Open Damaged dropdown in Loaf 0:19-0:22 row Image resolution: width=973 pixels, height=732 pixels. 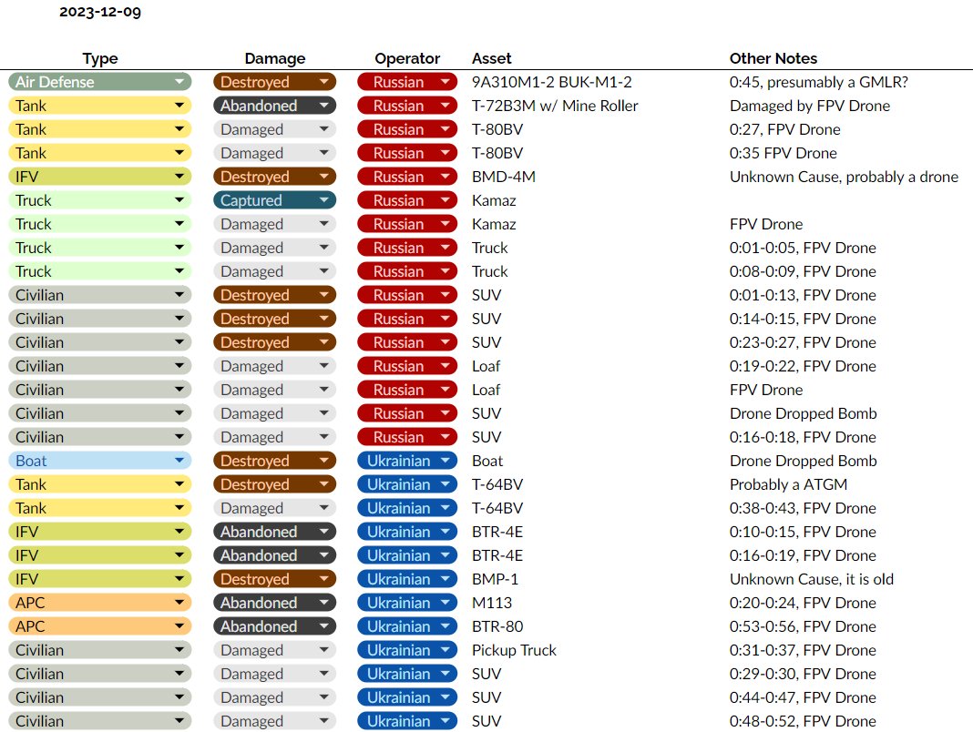click(274, 366)
